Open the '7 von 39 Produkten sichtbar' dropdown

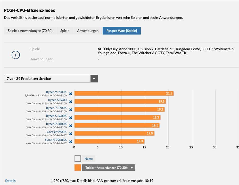51,79
